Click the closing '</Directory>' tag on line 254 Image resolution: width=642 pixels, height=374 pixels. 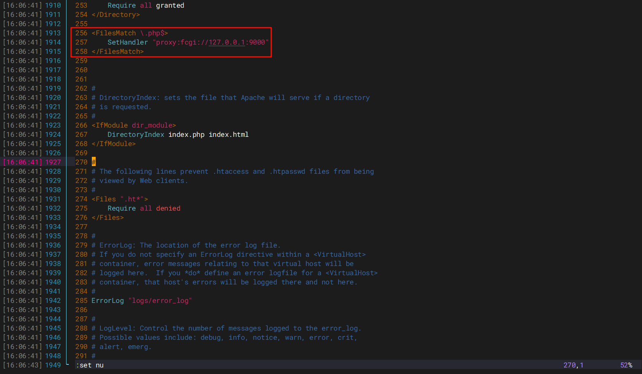[116, 15]
